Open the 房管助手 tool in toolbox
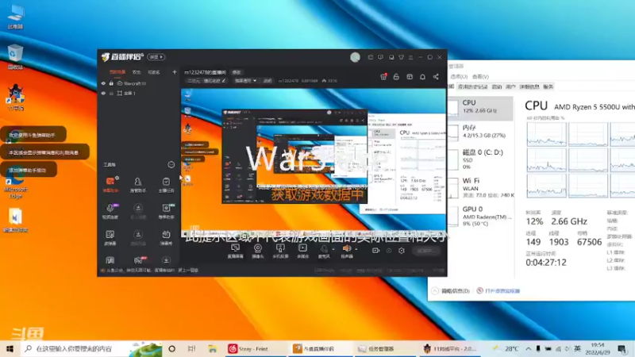 (138, 184)
